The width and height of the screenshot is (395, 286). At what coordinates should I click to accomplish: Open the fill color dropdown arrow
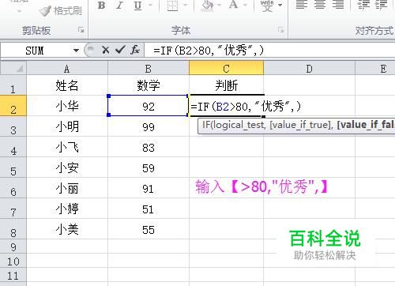click(x=219, y=6)
